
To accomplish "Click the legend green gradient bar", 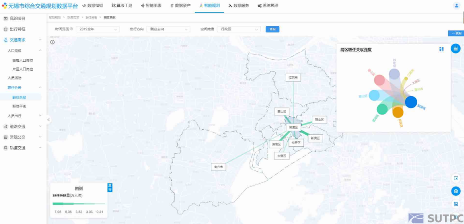I will tap(79, 203).
